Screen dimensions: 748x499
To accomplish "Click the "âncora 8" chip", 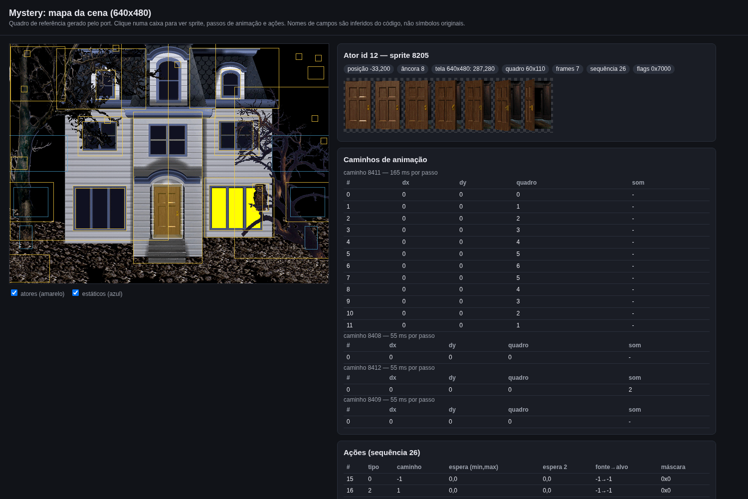I will click(x=413, y=69).
